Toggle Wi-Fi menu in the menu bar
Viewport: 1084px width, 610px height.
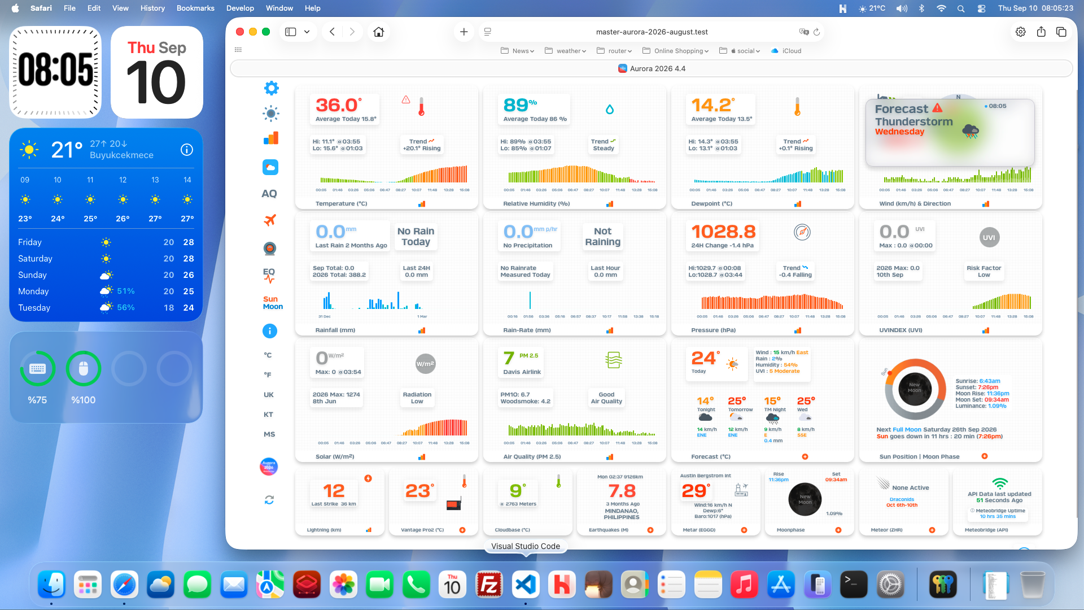tap(941, 8)
